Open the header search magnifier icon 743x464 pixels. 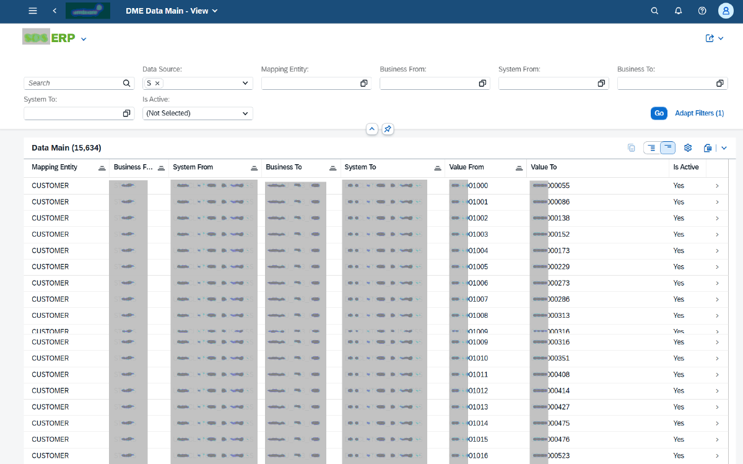click(654, 11)
